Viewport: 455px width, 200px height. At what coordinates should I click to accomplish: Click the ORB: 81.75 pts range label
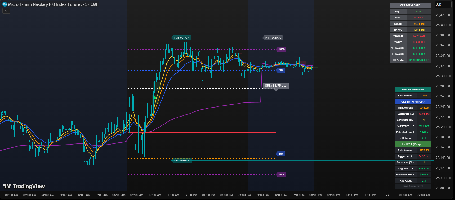tap(275, 86)
